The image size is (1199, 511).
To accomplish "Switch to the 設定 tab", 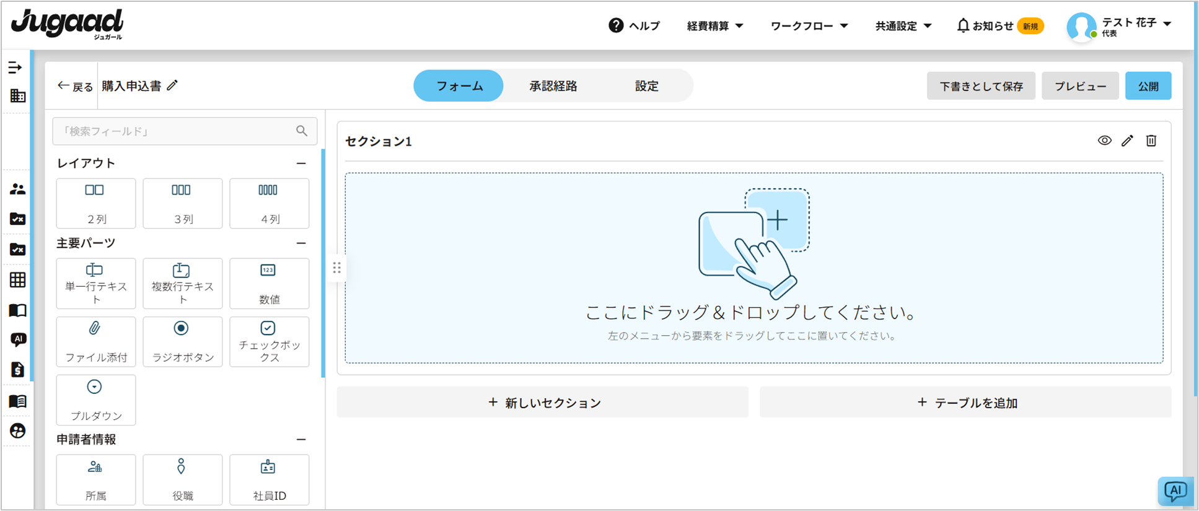I will click(646, 86).
